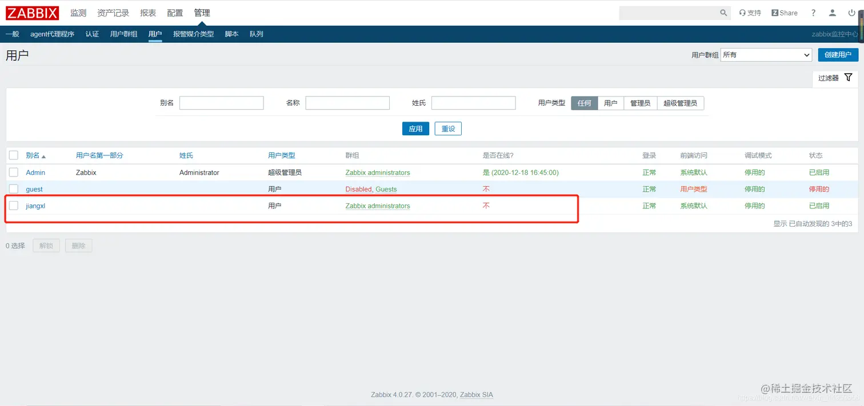Click the 超级管理员 user type cell

pyautogui.click(x=285, y=172)
